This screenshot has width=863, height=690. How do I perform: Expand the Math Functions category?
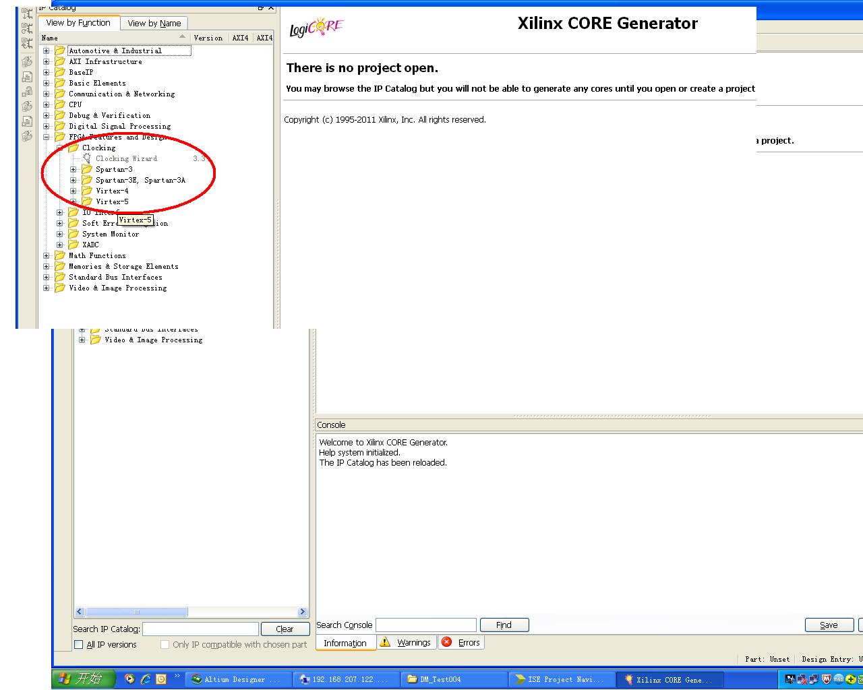click(46, 255)
